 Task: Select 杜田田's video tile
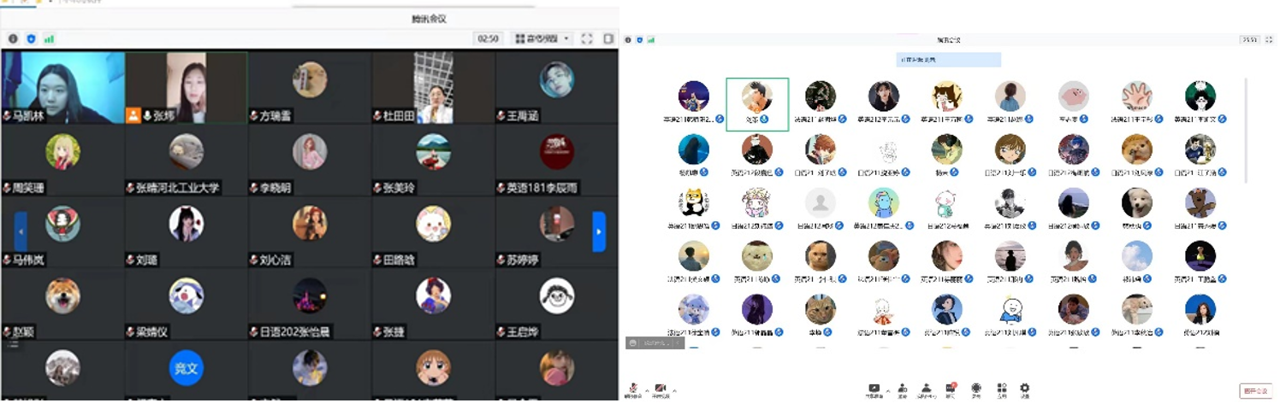click(434, 87)
